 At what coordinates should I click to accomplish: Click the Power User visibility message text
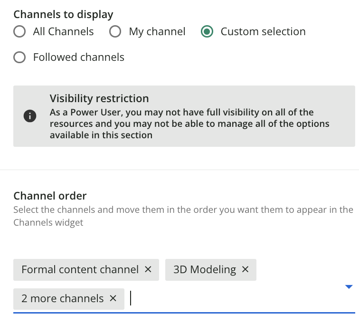pyautogui.click(x=189, y=124)
